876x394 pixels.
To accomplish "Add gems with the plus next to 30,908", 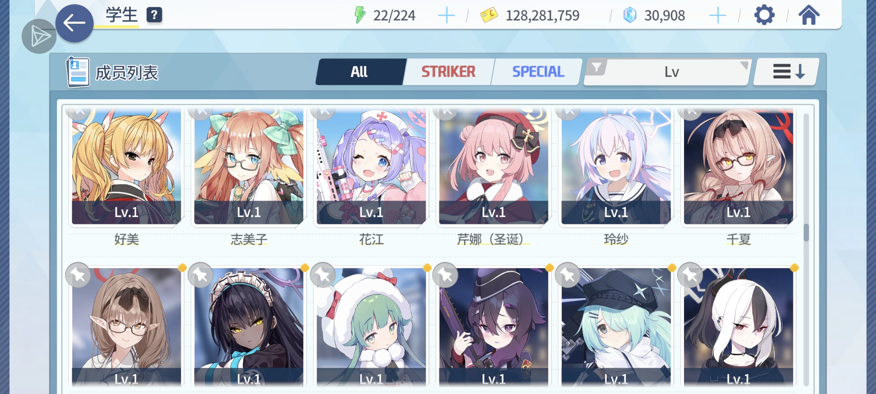I will click(x=717, y=16).
